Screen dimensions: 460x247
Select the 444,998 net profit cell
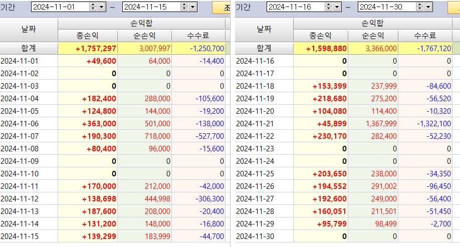(x=144, y=199)
